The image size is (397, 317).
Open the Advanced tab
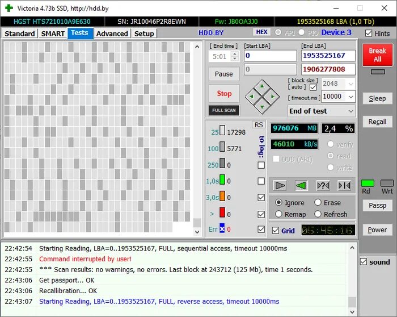pos(112,34)
